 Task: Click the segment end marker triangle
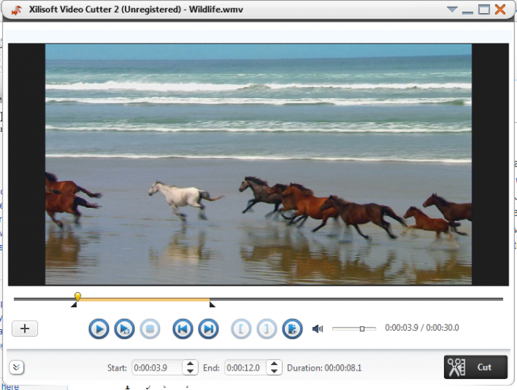pyautogui.click(x=212, y=304)
